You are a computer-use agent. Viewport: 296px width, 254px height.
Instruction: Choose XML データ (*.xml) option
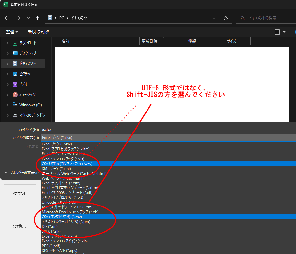[x=168, y=169]
